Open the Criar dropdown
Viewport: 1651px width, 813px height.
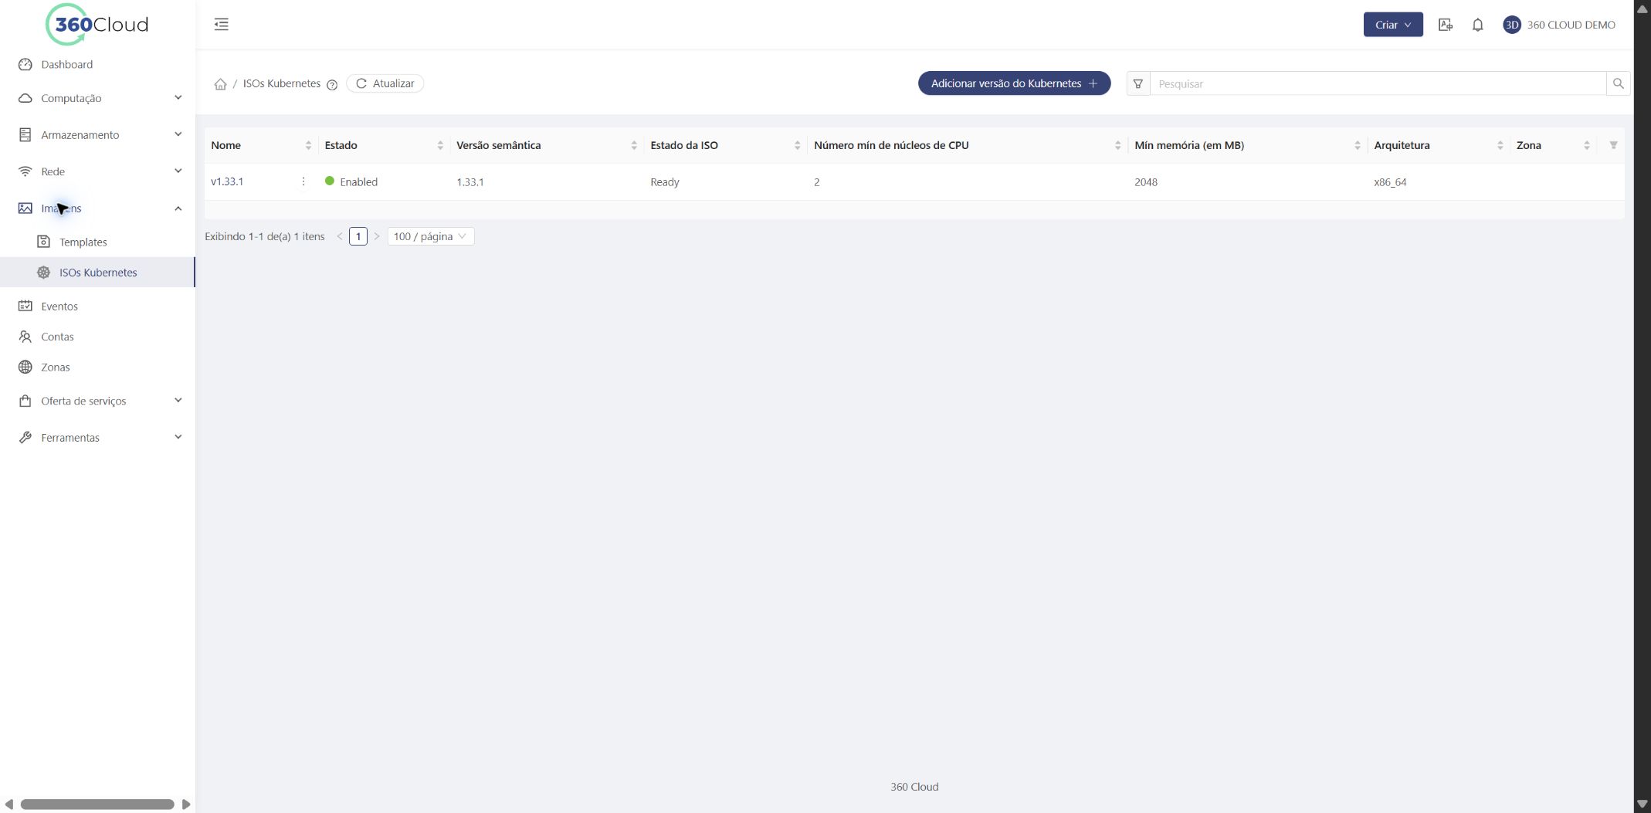pos(1393,25)
